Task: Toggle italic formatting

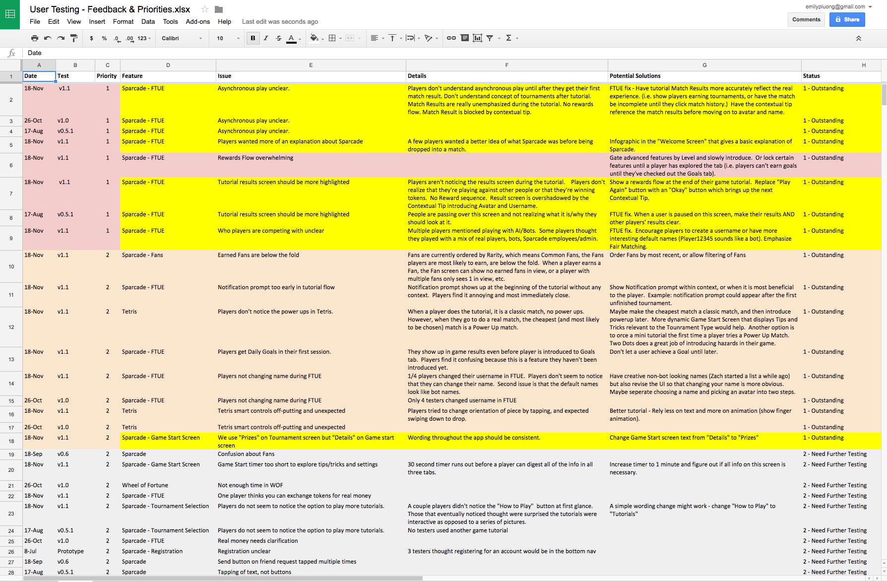Action: (x=266, y=38)
